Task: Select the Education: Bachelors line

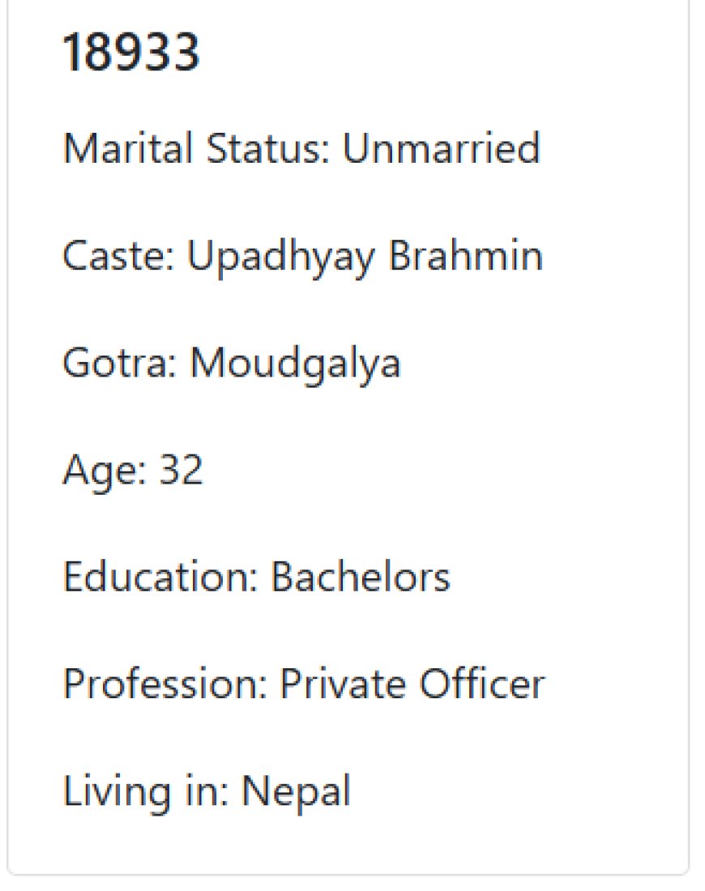Action: point(256,577)
